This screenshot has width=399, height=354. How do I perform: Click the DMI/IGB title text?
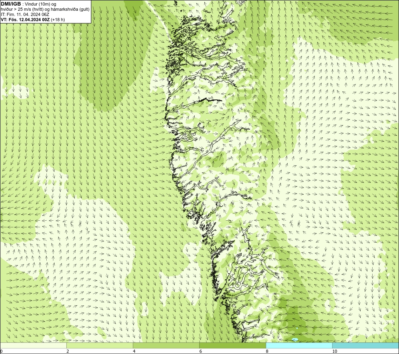coord(11,4)
